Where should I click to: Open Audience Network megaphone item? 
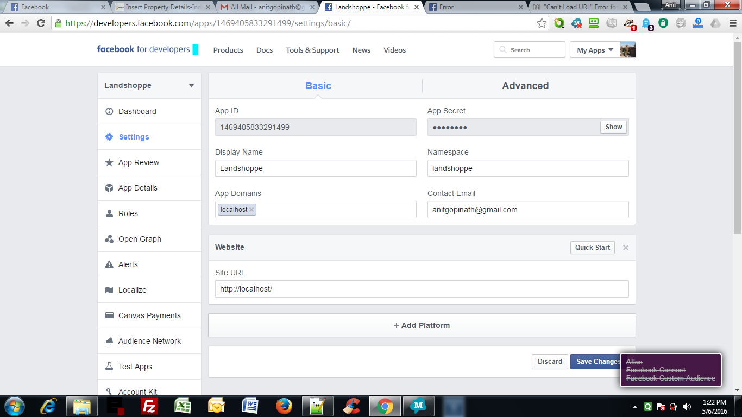[149, 341]
